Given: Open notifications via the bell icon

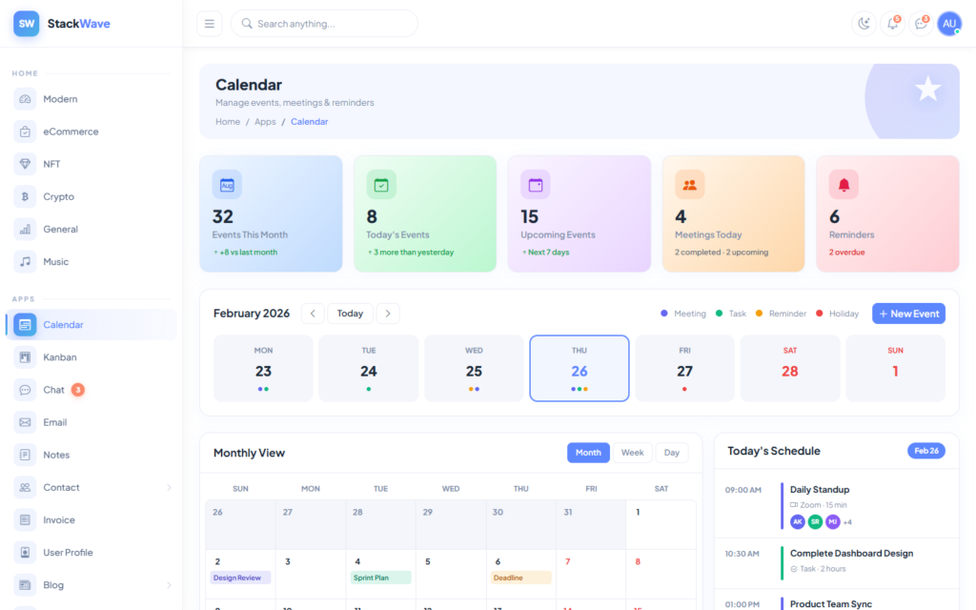Looking at the screenshot, I should 892,24.
